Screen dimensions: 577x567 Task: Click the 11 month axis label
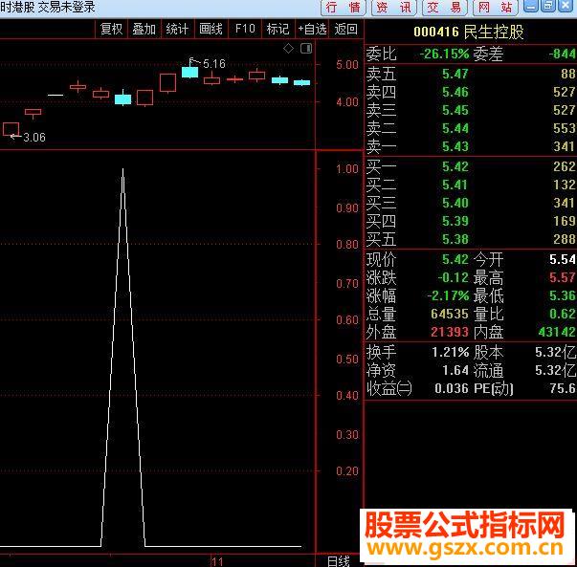tap(217, 562)
